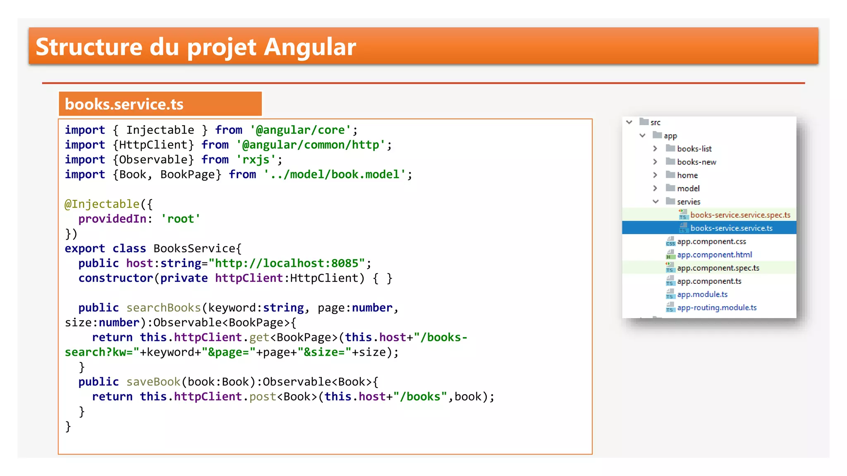Open books-service.service.ts file
847x476 pixels.
click(731, 228)
